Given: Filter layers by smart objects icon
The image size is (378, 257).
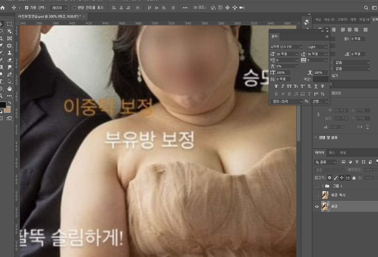Looking at the screenshot, I should pos(370,162).
